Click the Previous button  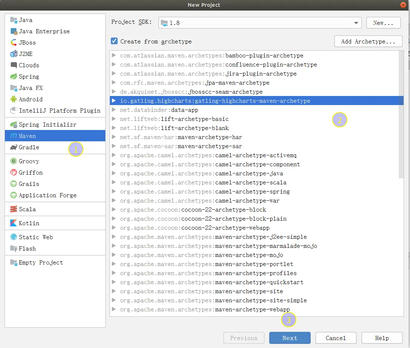coord(244,338)
